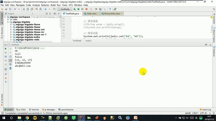Run with Coverage toolbar icon
Screen dimensions: 216x121
(82, 9)
